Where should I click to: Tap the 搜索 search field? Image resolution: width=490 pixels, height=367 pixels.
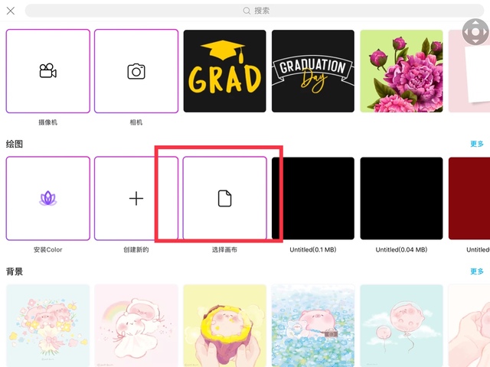(256, 11)
